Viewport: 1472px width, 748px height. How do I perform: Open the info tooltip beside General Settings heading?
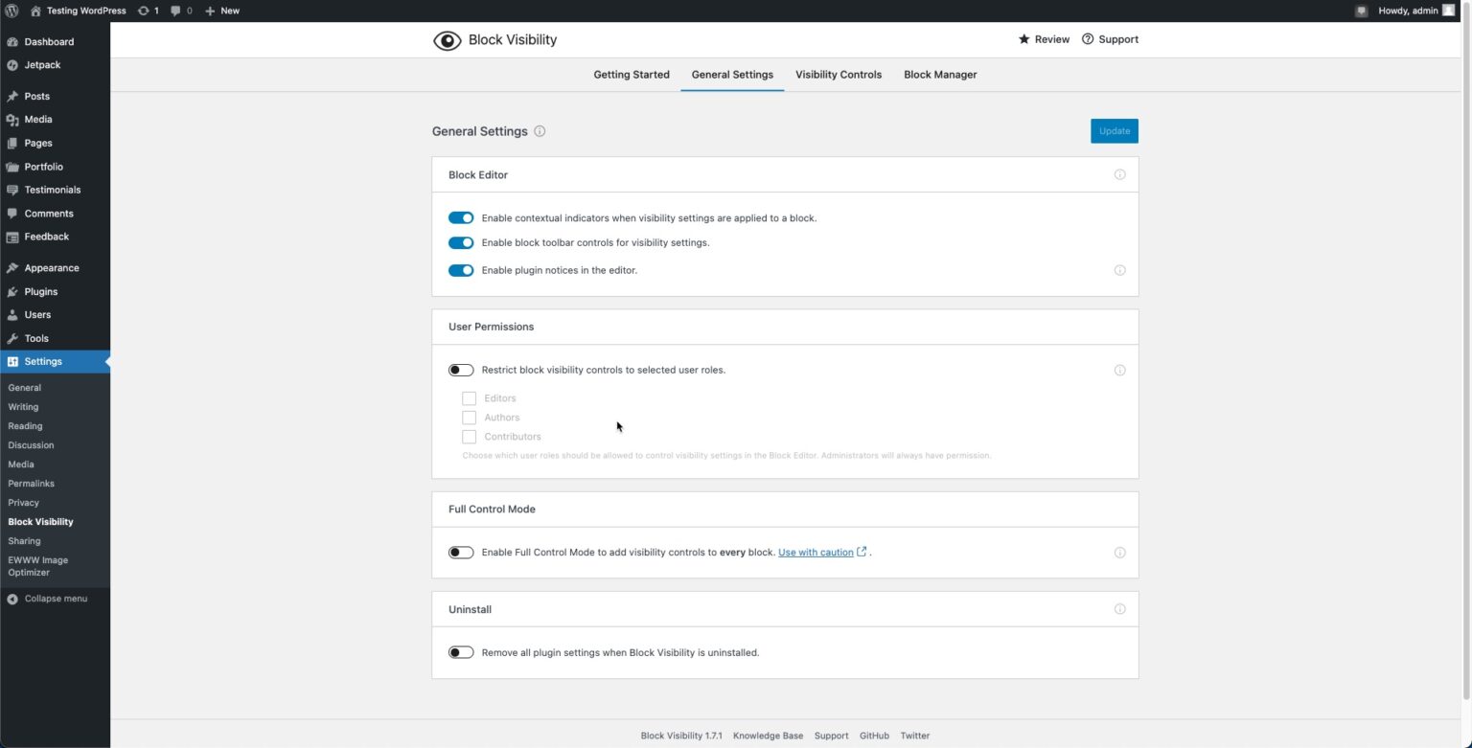click(x=540, y=131)
